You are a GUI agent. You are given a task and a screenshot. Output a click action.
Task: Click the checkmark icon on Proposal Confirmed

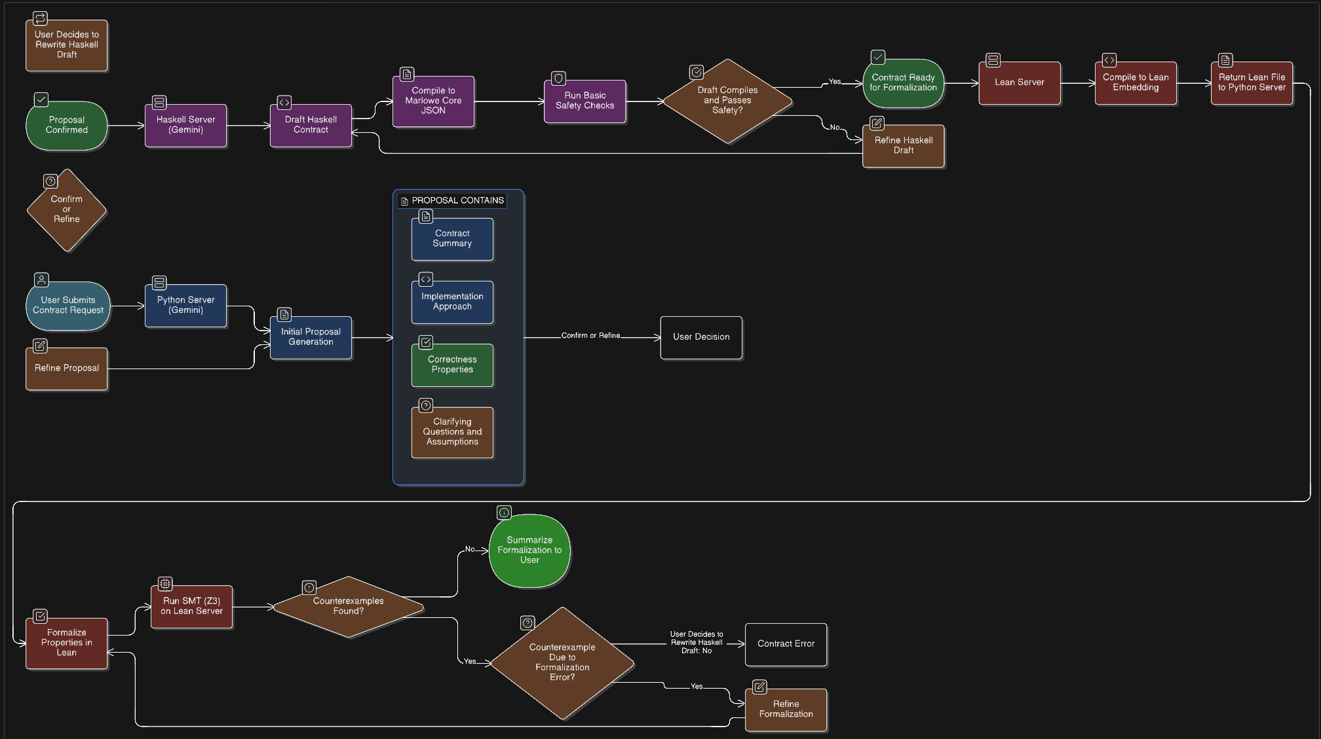pos(41,99)
